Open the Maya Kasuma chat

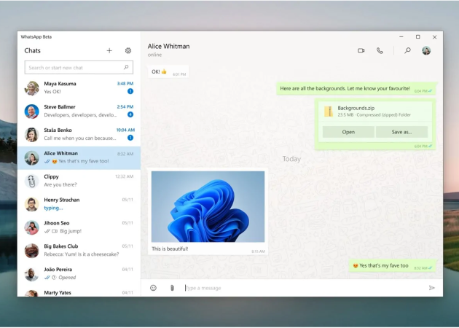coord(79,88)
